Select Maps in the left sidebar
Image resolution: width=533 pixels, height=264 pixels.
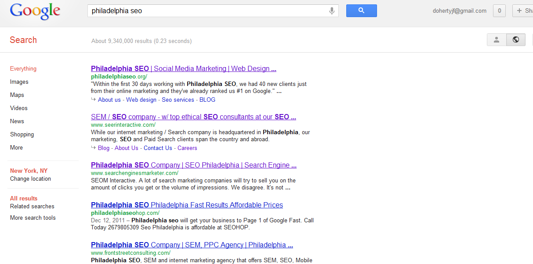[17, 95]
